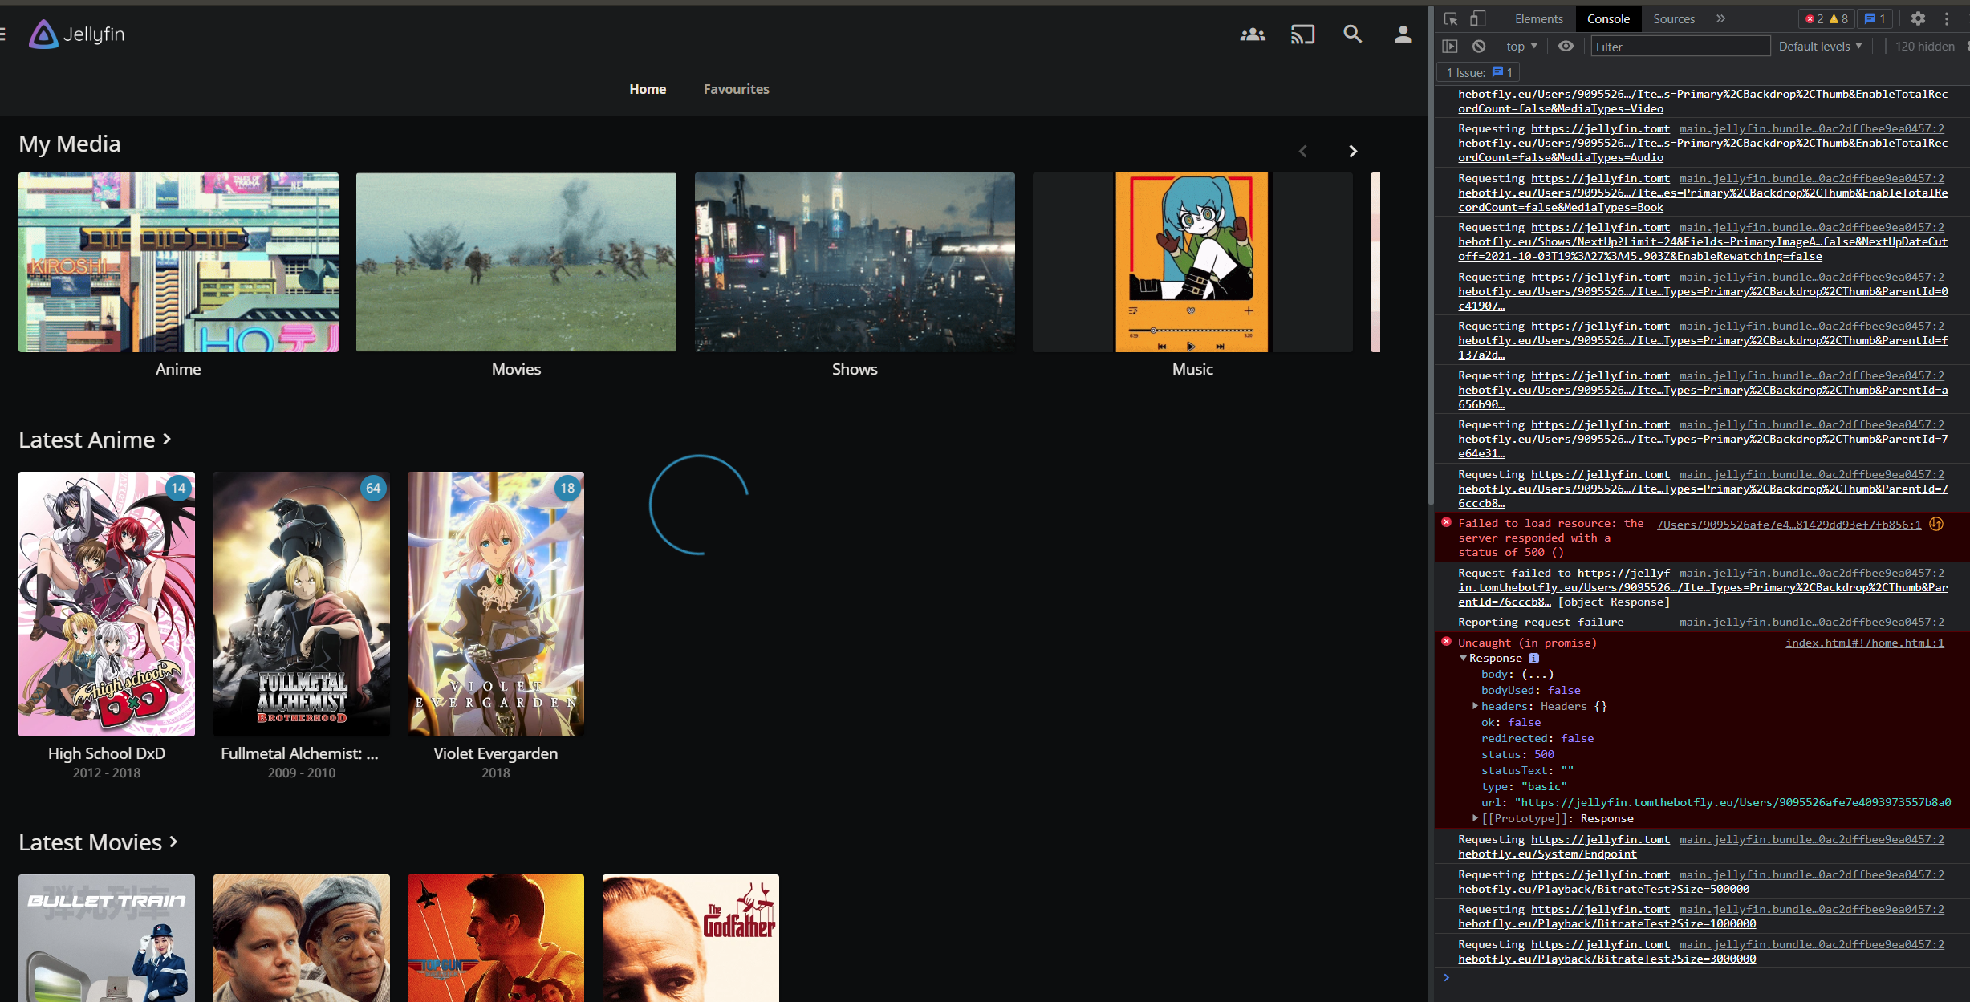Toggle the device toolbar icon
The image size is (1970, 1002).
[1477, 18]
